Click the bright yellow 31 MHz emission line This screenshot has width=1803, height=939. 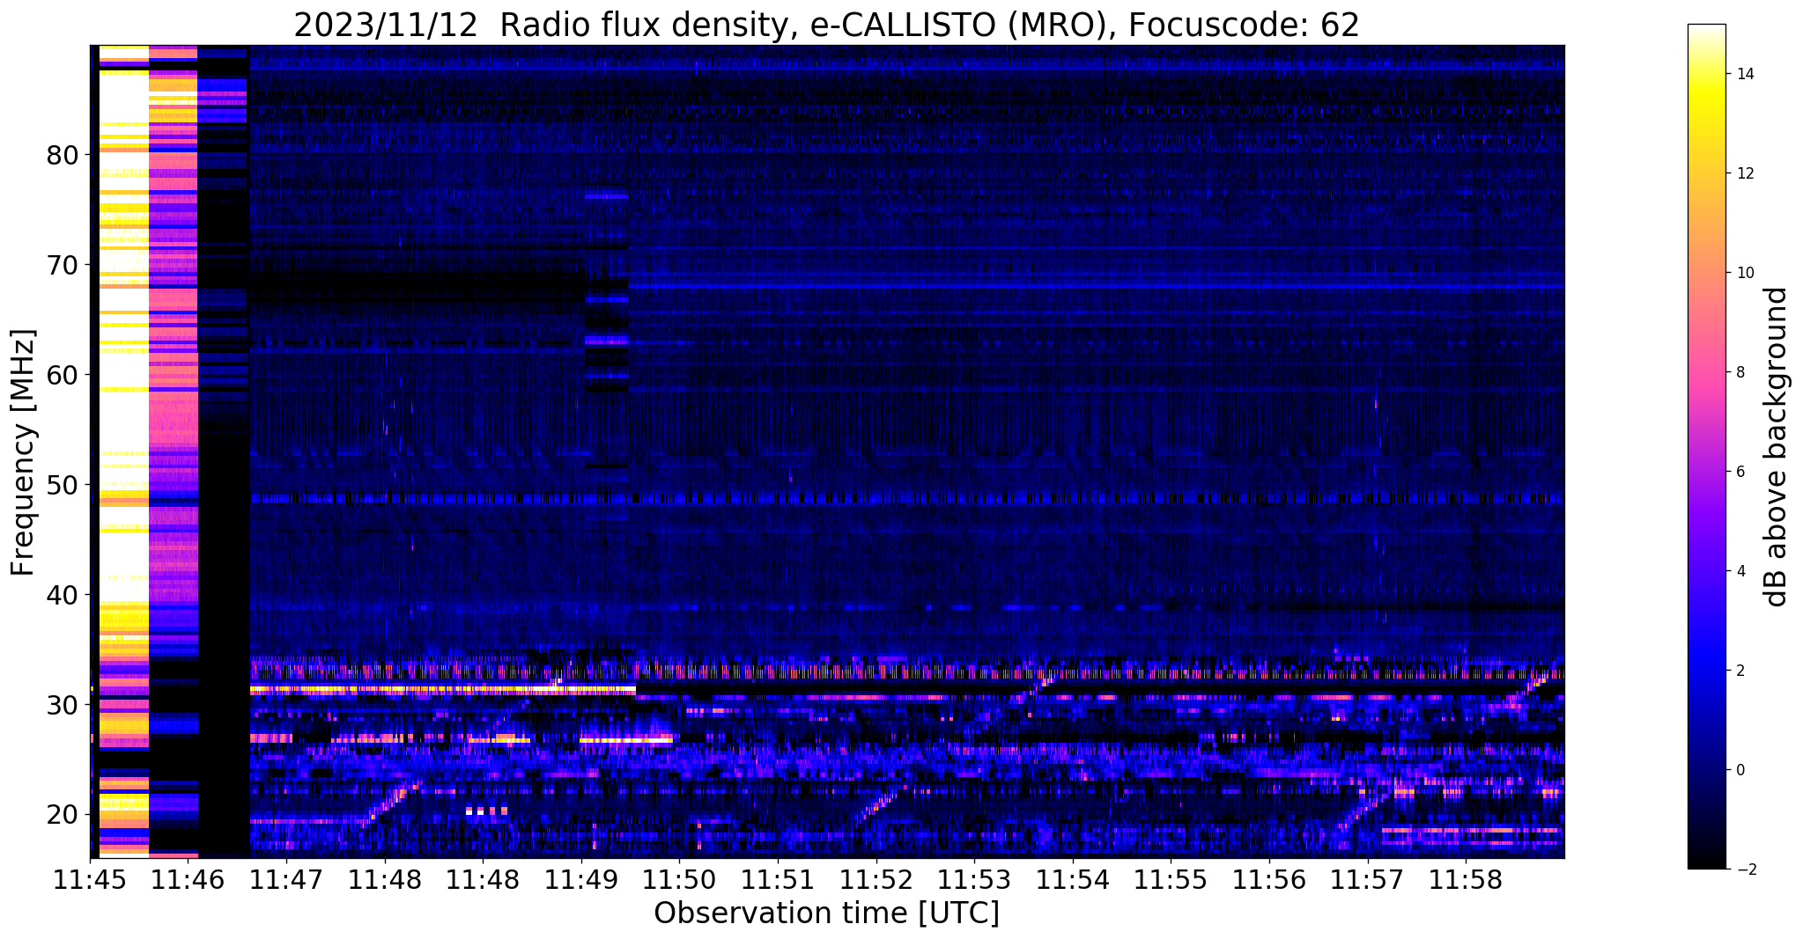[x=443, y=689]
